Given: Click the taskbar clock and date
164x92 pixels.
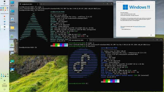Looking at the screenshot, I should click(x=5, y=85).
